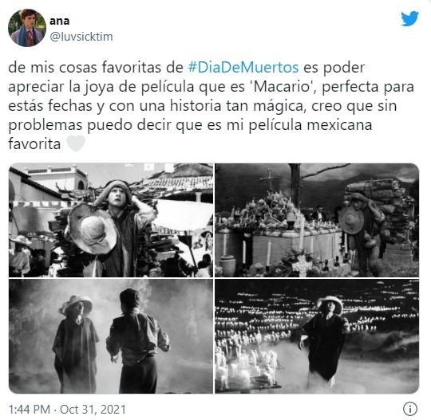The height and width of the screenshot is (420, 431).
Task: Open the 1:44 PM time link
Action: click(x=30, y=410)
